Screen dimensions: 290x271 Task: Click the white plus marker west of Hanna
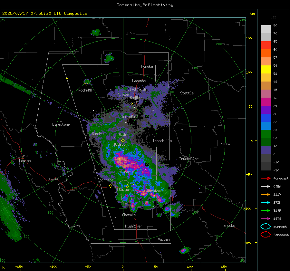pyautogui.click(x=182, y=130)
